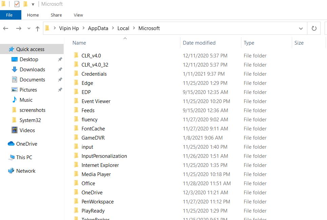The image size is (327, 220).
Task: Open the recent locations dropdown arrow
Action: coord(29,28)
